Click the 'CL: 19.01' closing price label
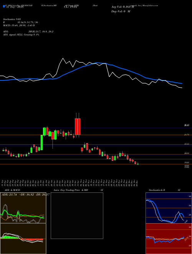192x254 pixels. tap(70, 7)
